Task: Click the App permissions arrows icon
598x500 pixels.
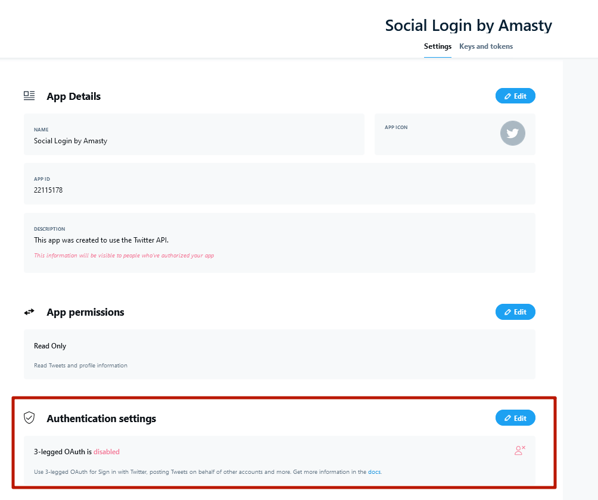Action: (29, 312)
